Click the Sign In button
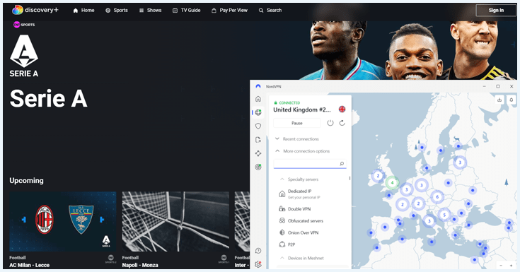Image resolution: width=520 pixels, height=272 pixels. pyautogui.click(x=496, y=11)
